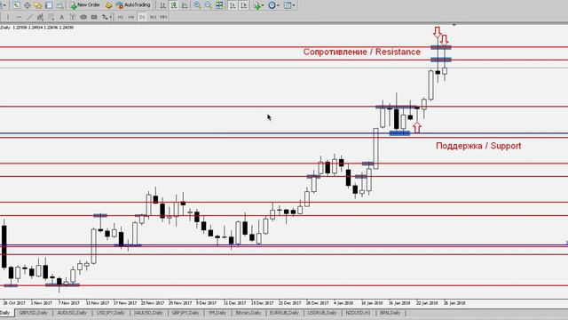This screenshot has width=568, height=320.
Task: Open the Periods clock icon
Action: click(272, 5)
